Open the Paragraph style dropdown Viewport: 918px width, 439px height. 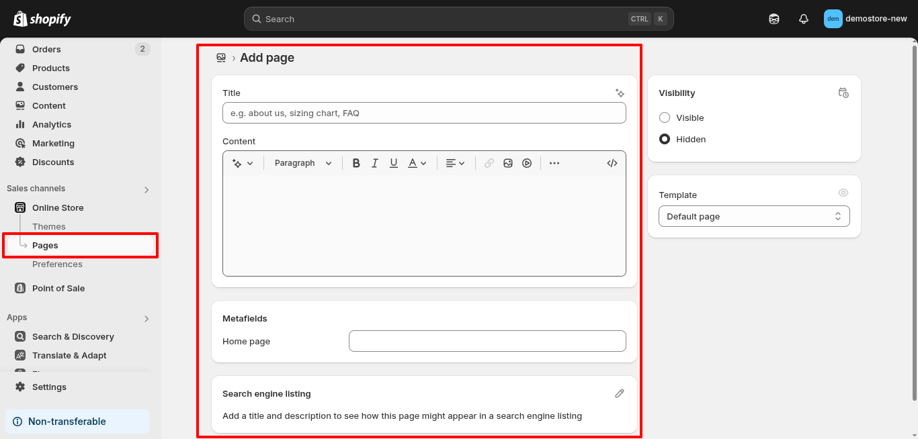point(302,162)
